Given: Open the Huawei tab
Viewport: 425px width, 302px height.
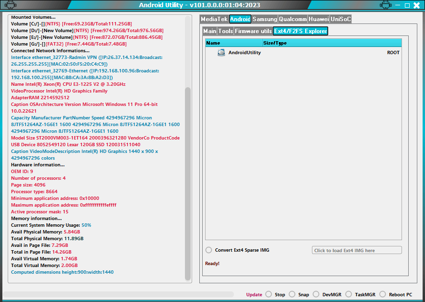Looking at the screenshot, I should 318,20.
